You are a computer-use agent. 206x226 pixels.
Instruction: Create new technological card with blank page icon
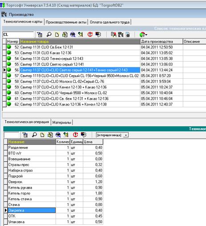(57, 35)
